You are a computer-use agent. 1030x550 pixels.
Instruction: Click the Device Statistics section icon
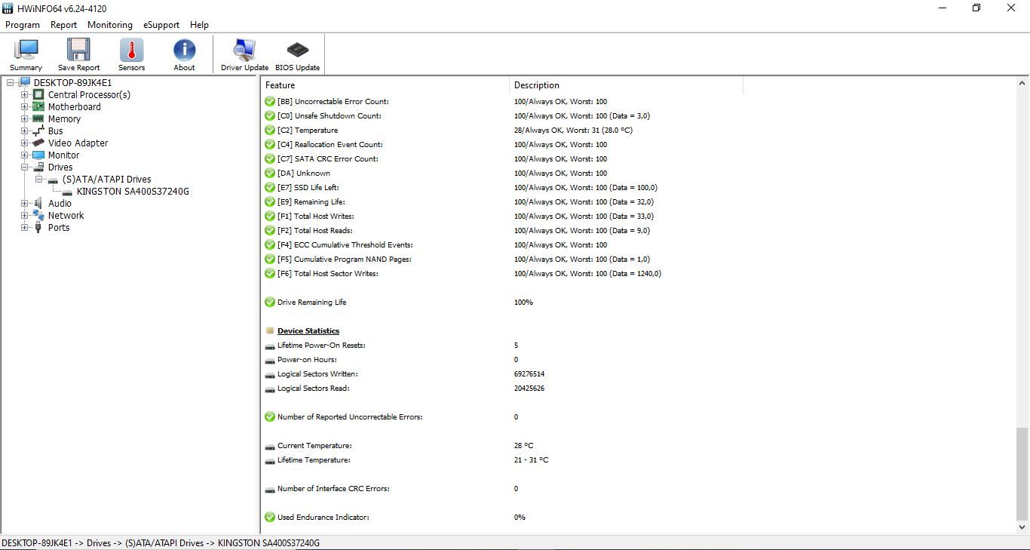pyautogui.click(x=270, y=330)
